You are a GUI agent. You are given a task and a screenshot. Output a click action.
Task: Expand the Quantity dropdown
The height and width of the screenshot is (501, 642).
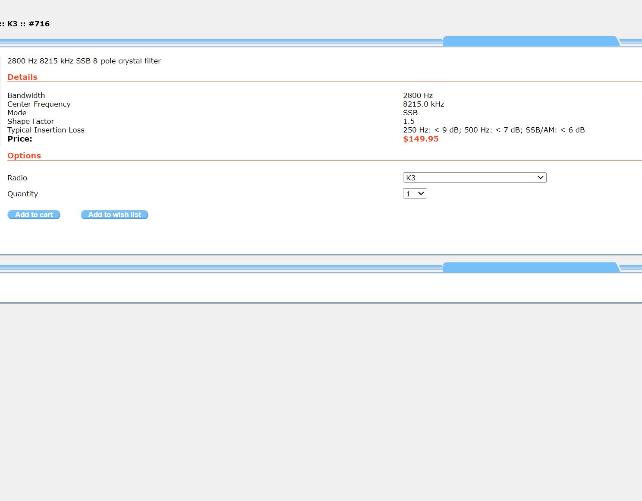415,194
